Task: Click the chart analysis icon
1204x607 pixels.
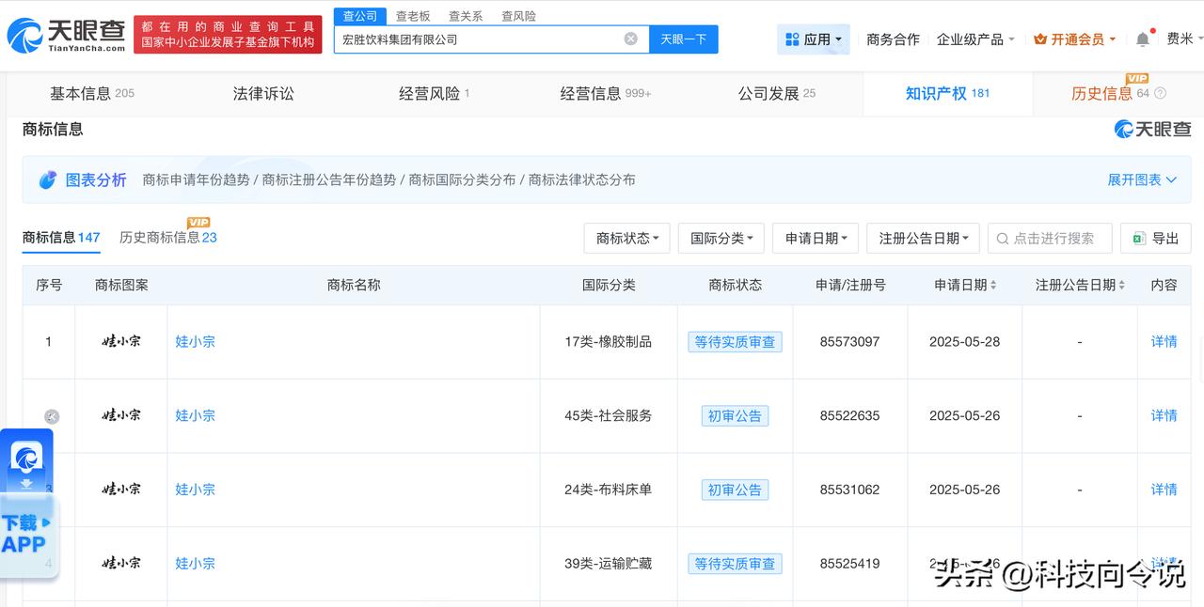Action: 48,179
